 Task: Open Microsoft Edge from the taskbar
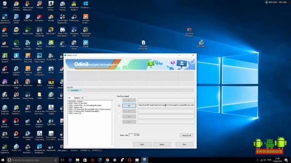pyautogui.click(x=70, y=160)
